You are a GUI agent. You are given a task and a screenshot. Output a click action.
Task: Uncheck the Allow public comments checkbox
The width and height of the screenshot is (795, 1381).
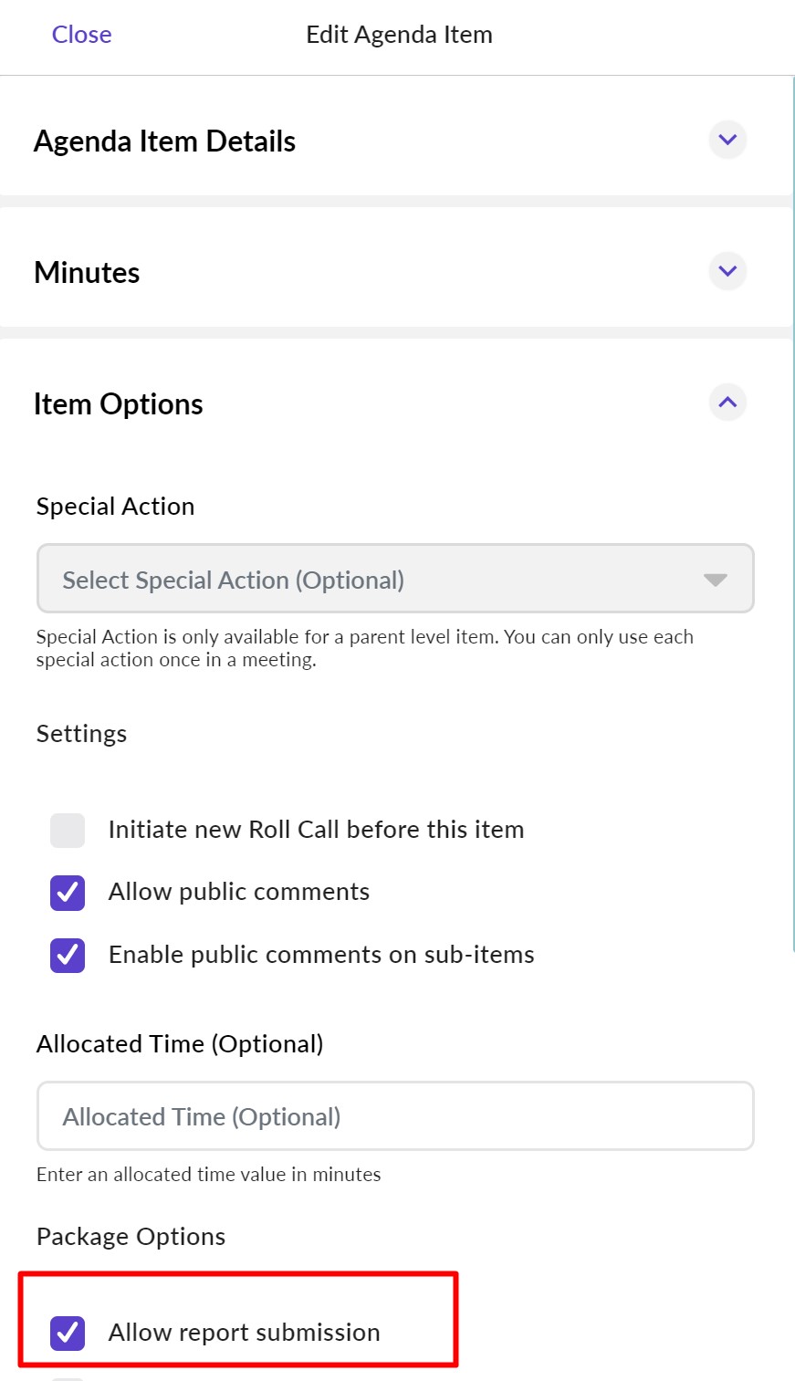[x=68, y=893]
